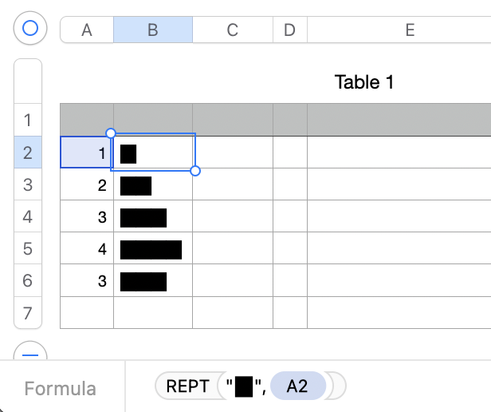Select row 7 header

click(x=28, y=312)
